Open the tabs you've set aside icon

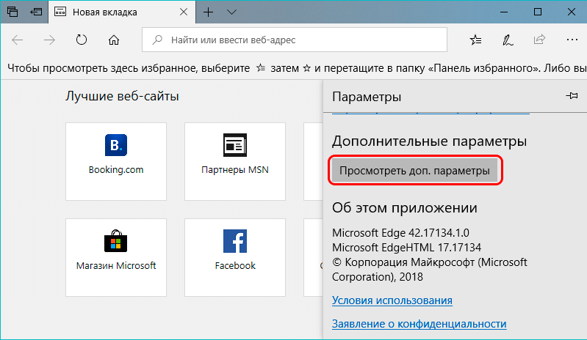12,12
